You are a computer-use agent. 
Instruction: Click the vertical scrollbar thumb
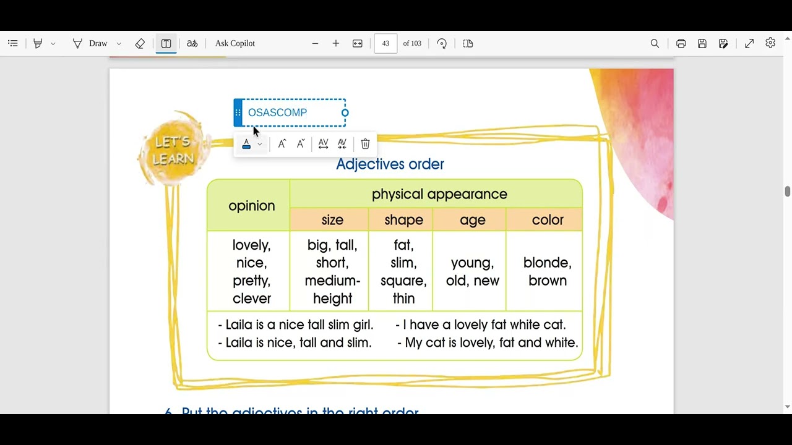coord(787,192)
